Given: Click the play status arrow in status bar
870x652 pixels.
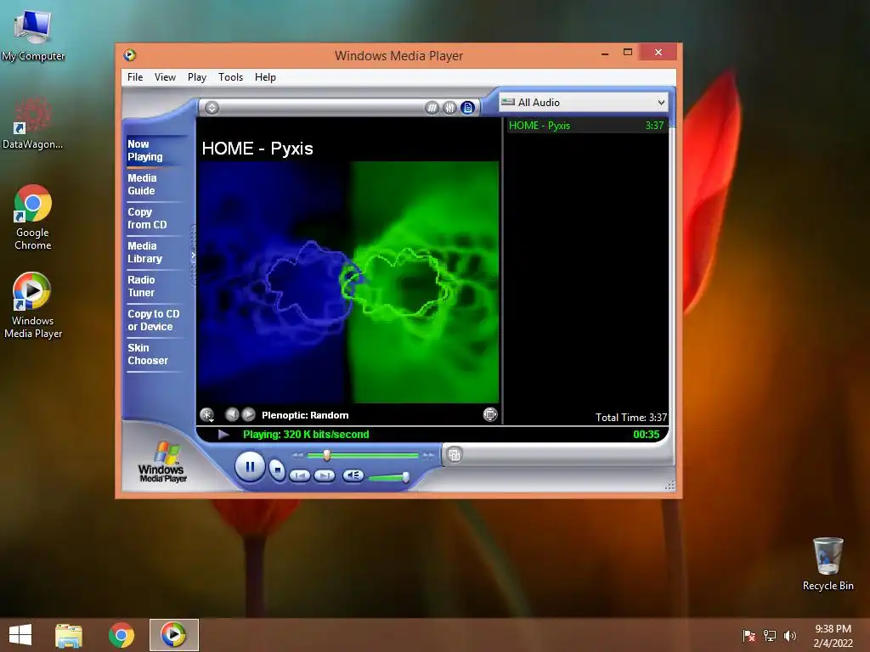Looking at the screenshot, I should tap(223, 434).
